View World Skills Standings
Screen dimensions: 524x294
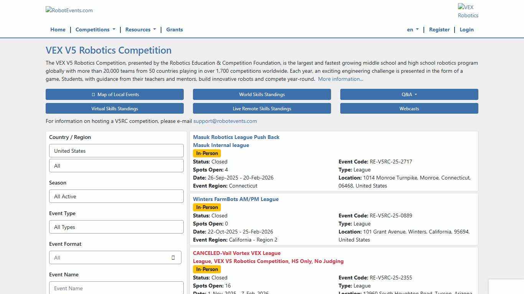(262, 95)
